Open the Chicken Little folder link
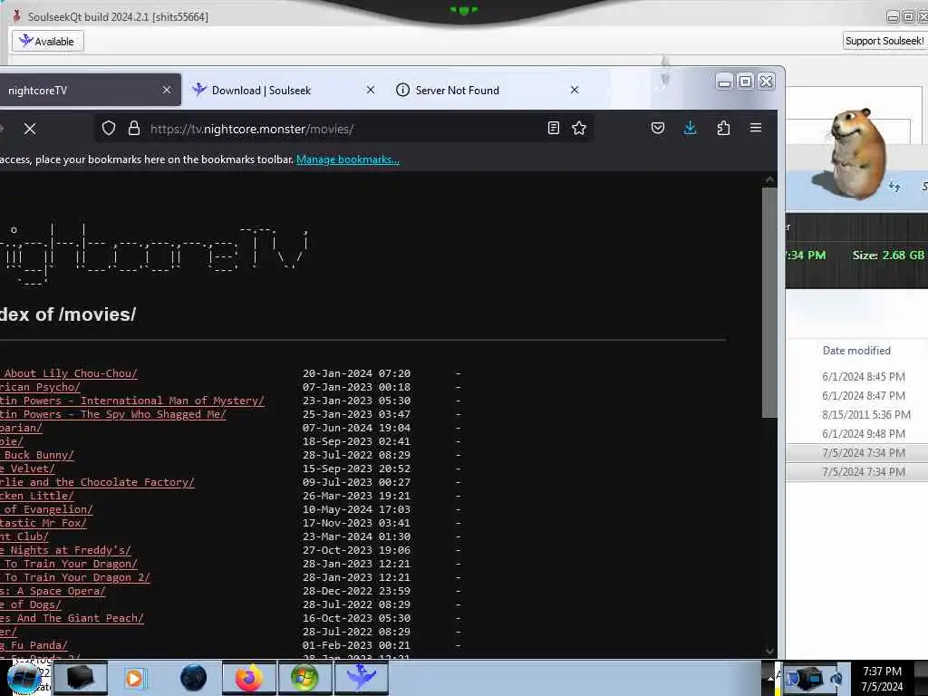The width and height of the screenshot is (928, 696). click(x=36, y=496)
